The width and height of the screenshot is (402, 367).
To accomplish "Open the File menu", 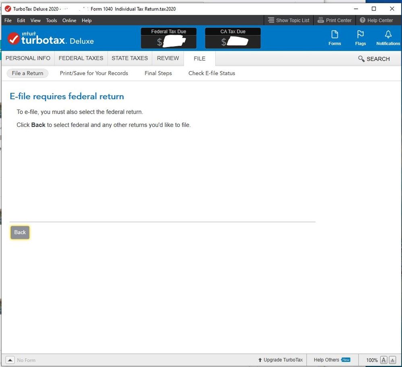I will [x=8, y=20].
